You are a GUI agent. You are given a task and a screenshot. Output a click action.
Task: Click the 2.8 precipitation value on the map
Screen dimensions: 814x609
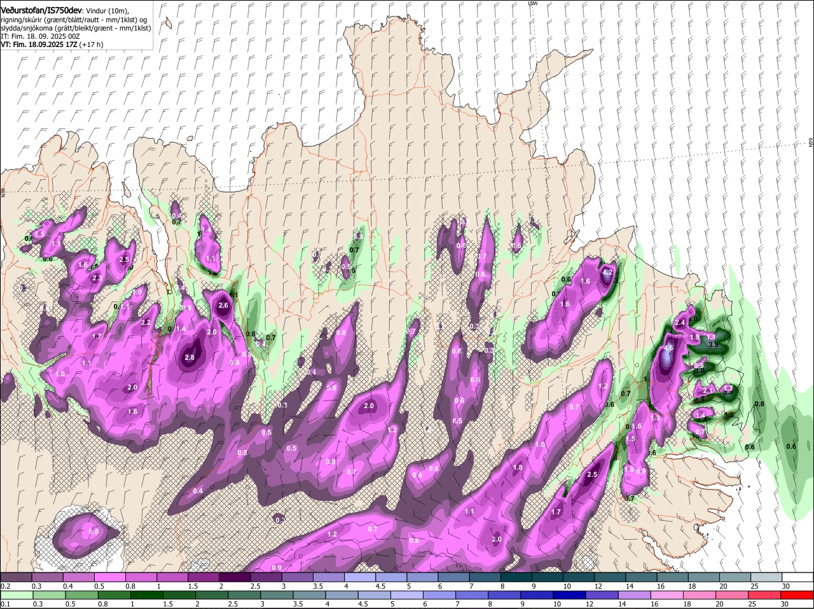(x=190, y=358)
